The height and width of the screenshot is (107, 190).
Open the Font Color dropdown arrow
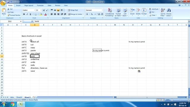(x=48, y=14)
